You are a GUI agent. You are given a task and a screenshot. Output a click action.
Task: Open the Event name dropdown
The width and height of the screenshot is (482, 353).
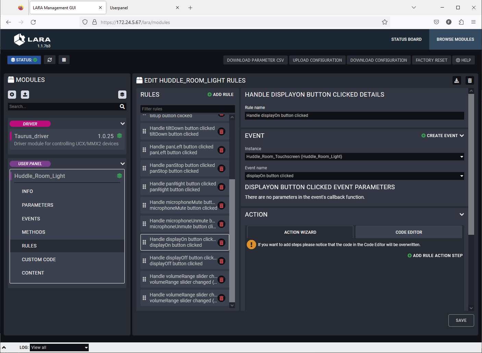[x=354, y=176]
